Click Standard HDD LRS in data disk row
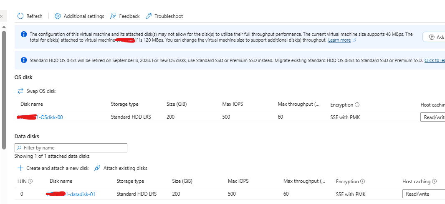 coord(137,194)
